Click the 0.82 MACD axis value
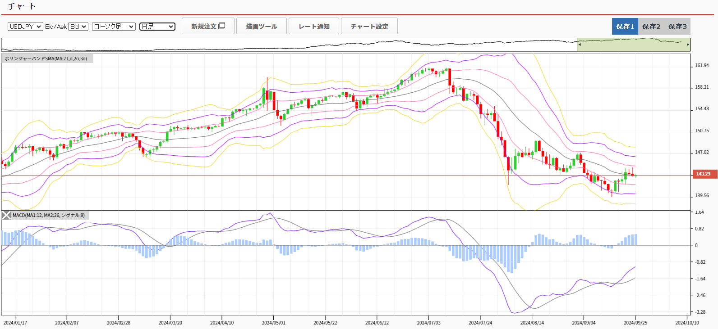Image resolution: width=718 pixels, height=329 pixels. (699, 229)
